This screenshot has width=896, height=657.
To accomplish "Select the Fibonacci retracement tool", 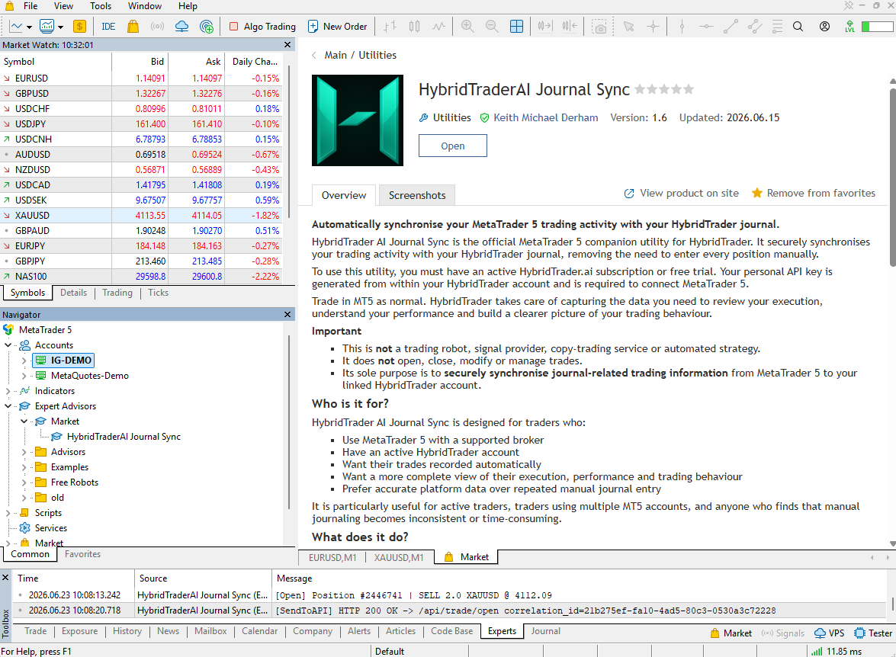I will pyautogui.click(x=777, y=26).
